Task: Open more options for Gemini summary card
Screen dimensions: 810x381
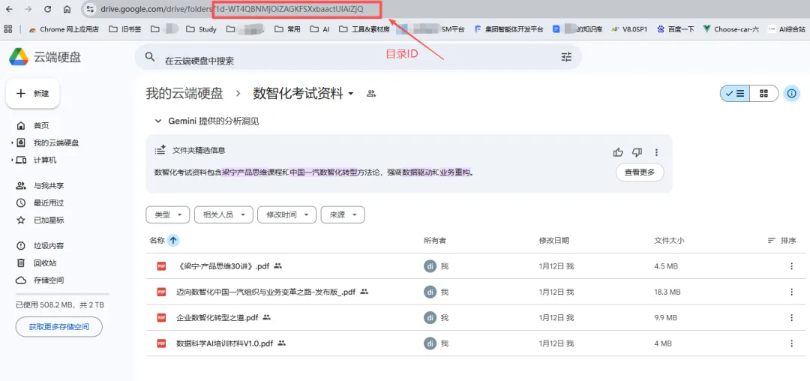Action: click(x=656, y=152)
